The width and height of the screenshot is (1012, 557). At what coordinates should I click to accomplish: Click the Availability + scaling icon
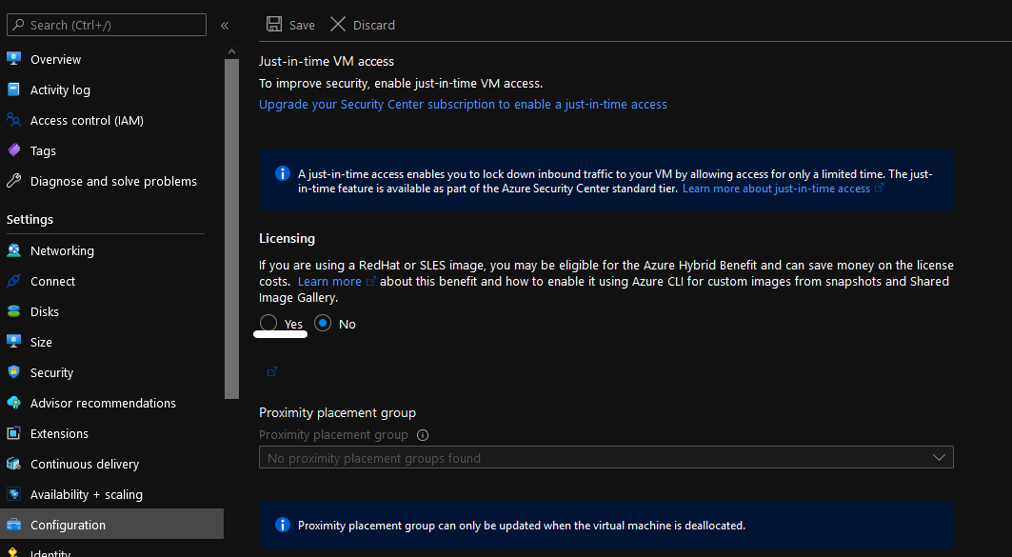coord(13,494)
